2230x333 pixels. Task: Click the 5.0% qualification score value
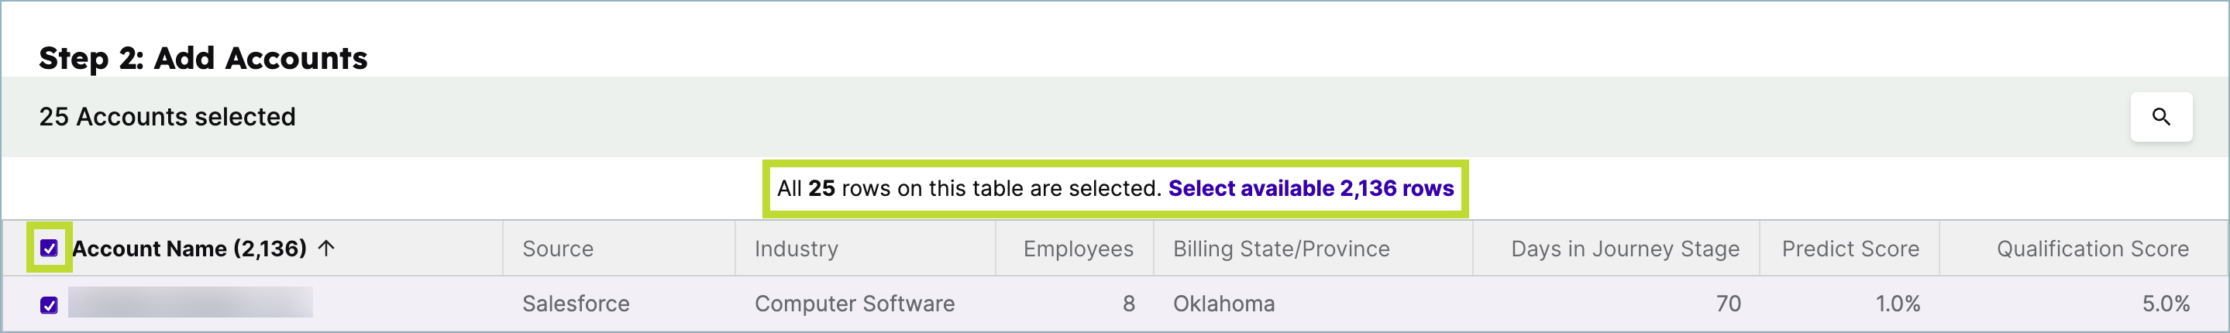pos(2165,304)
